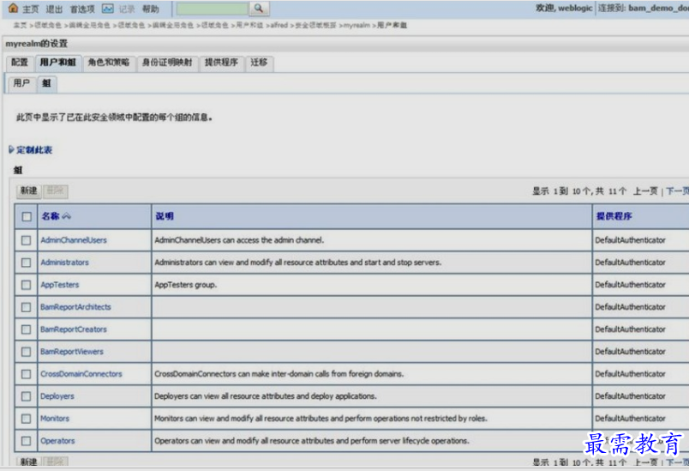Expand the 定制此表 section
This screenshot has width=689, height=471.
tap(30, 150)
